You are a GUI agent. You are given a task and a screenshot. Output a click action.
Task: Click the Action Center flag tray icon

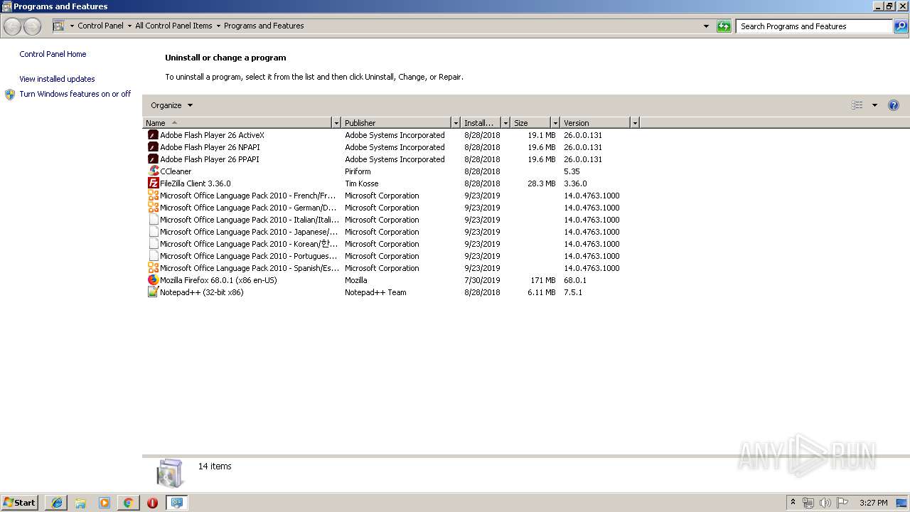pos(842,503)
